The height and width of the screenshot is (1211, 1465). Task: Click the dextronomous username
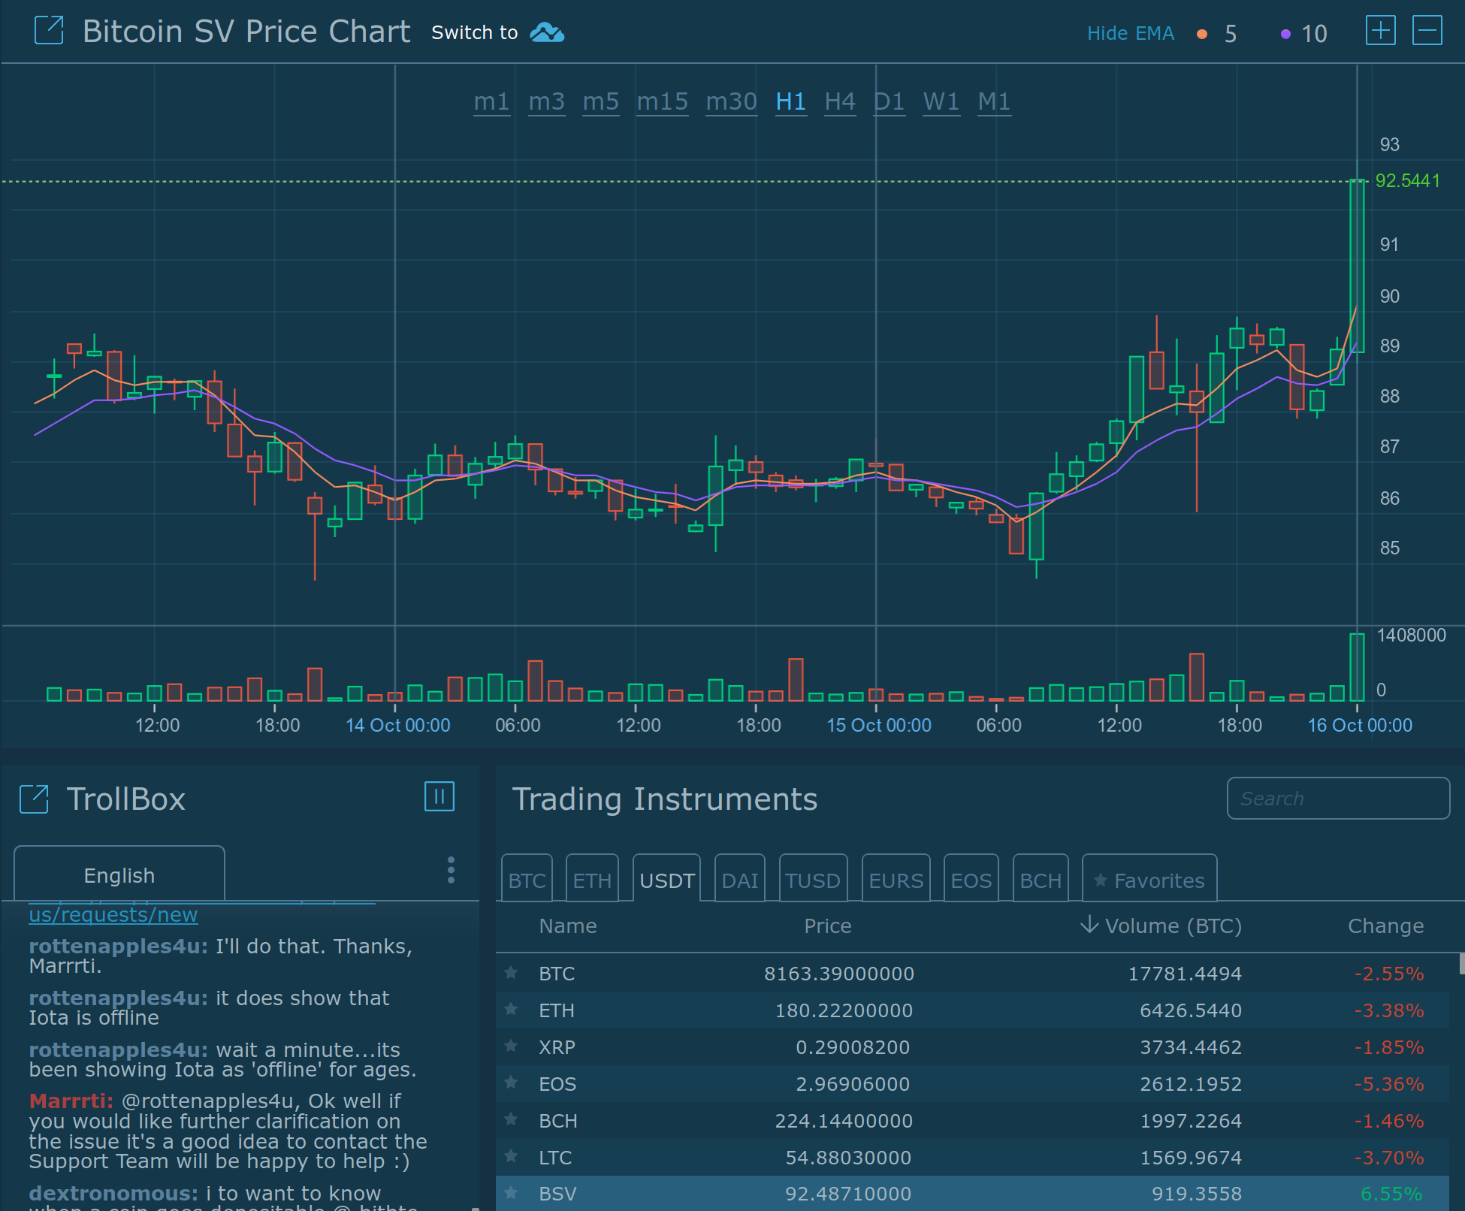click(113, 1193)
